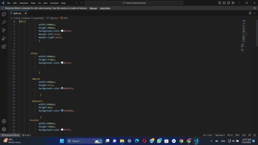This screenshot has height=145, width=258.
Task: Expand the Downloads breadcrumb segment
Action: [x=38, y=18]
